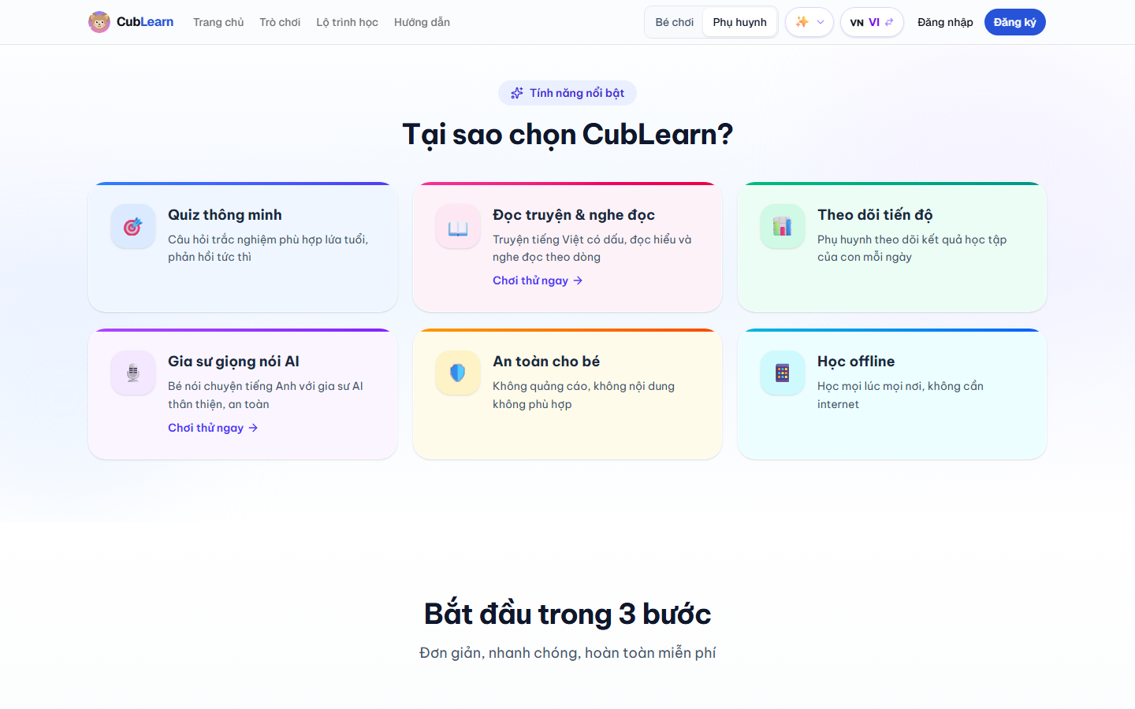Click the subtitle Đơn giản, nhanh chóng, hoàn toàn miễn phí
Image resolution: width=1135 pixels, height=709 pixels.
click(x=567, y=653)
